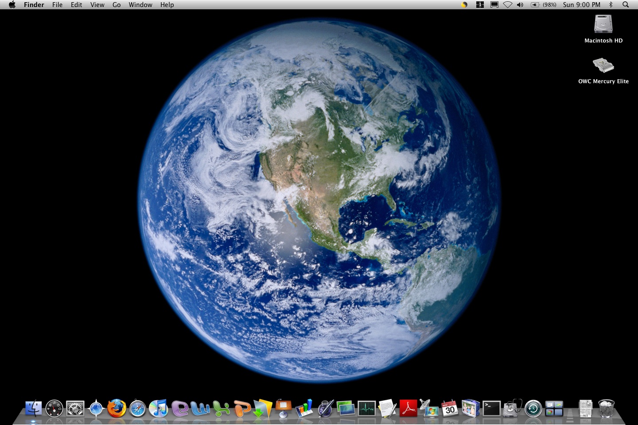638x425 pixels.
Task: Open the stacked photos icon in the Dock
Action: pyautogui.click(x=346, y=408)
